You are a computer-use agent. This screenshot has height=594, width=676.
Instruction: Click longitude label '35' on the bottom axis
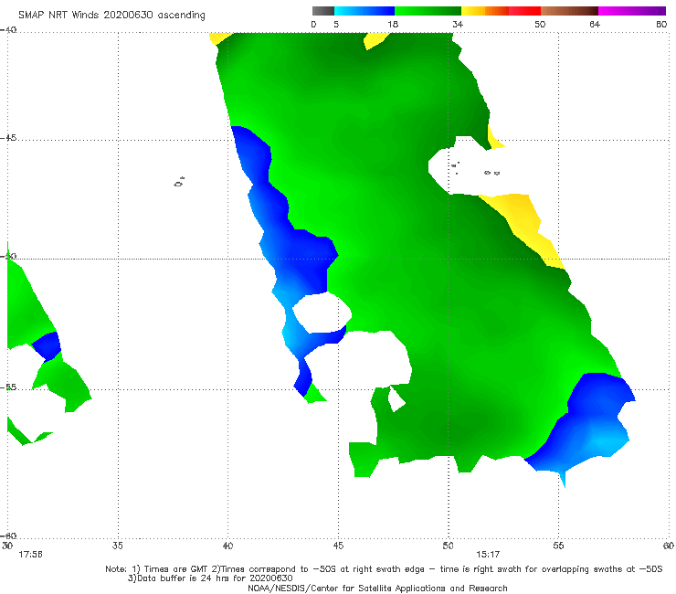[x=117, y=546]
